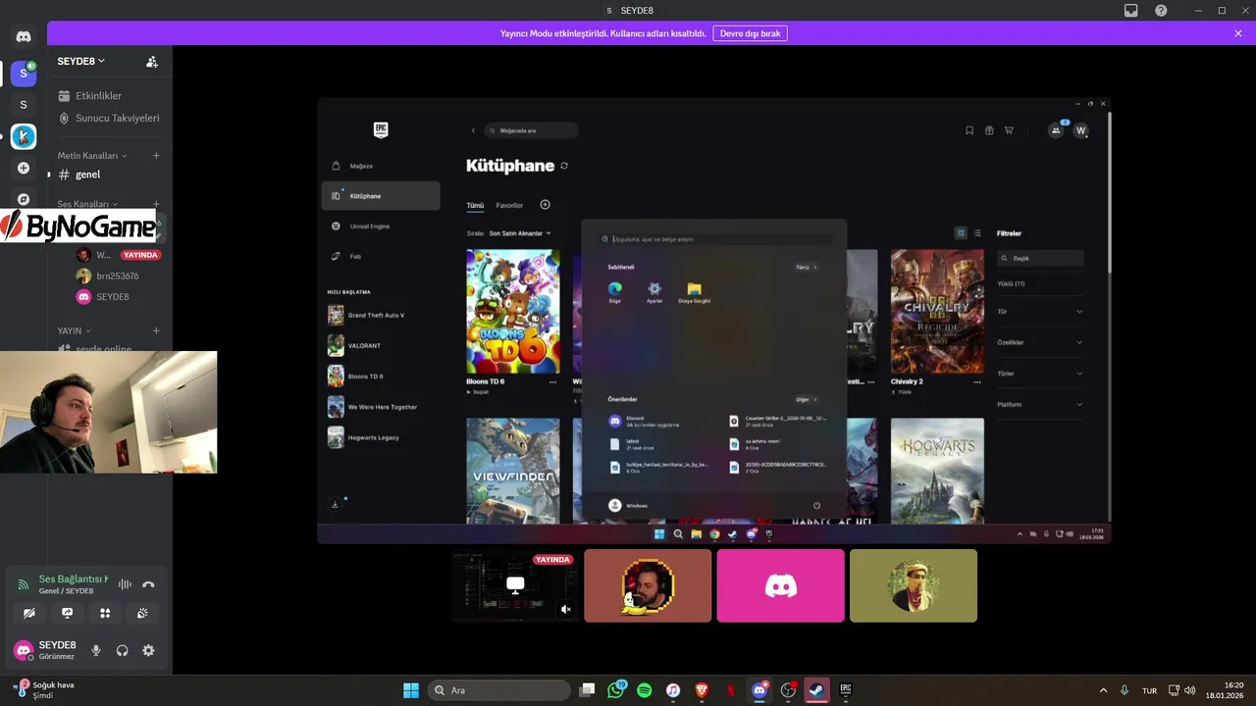This screenshot has width=1256, height=706.
Task: Open Epic Games Launcher taskbar icon
Action: pyautogui.click(x=845, y=690)
